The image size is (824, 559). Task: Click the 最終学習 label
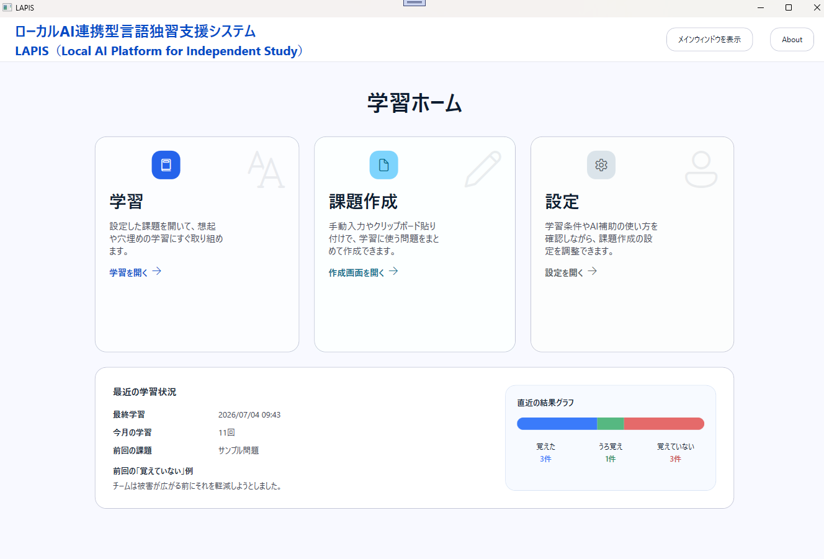coord(128,414)
